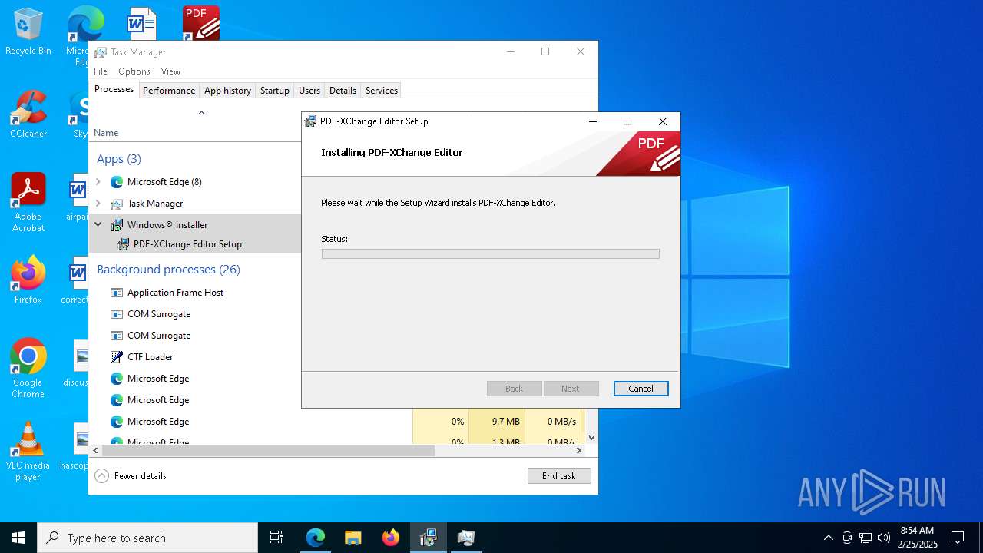Open the notification center icon

click(x=958, y=538)
